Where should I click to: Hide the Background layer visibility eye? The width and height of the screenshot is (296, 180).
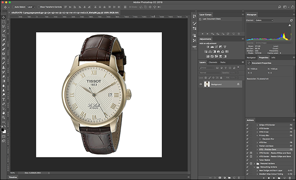(201, 84)
